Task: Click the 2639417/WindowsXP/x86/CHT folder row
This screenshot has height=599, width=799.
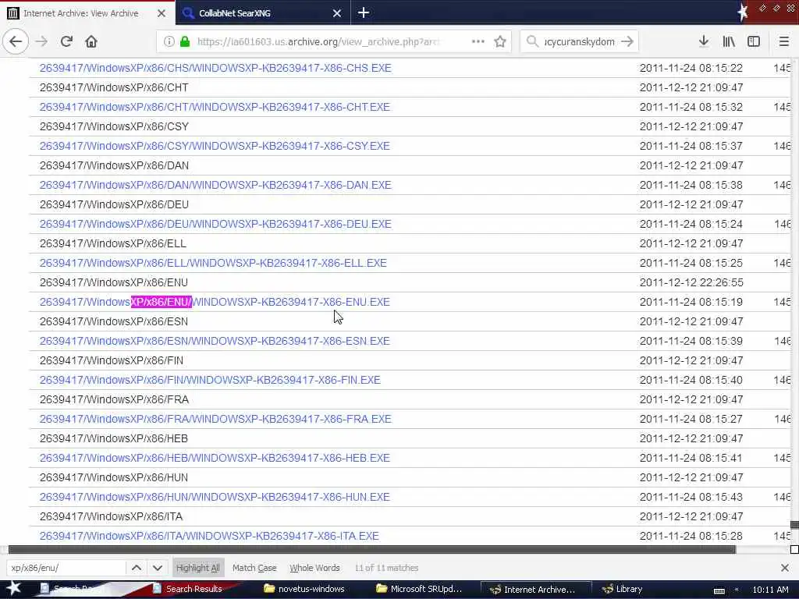Action: click(x=114, y=87)
